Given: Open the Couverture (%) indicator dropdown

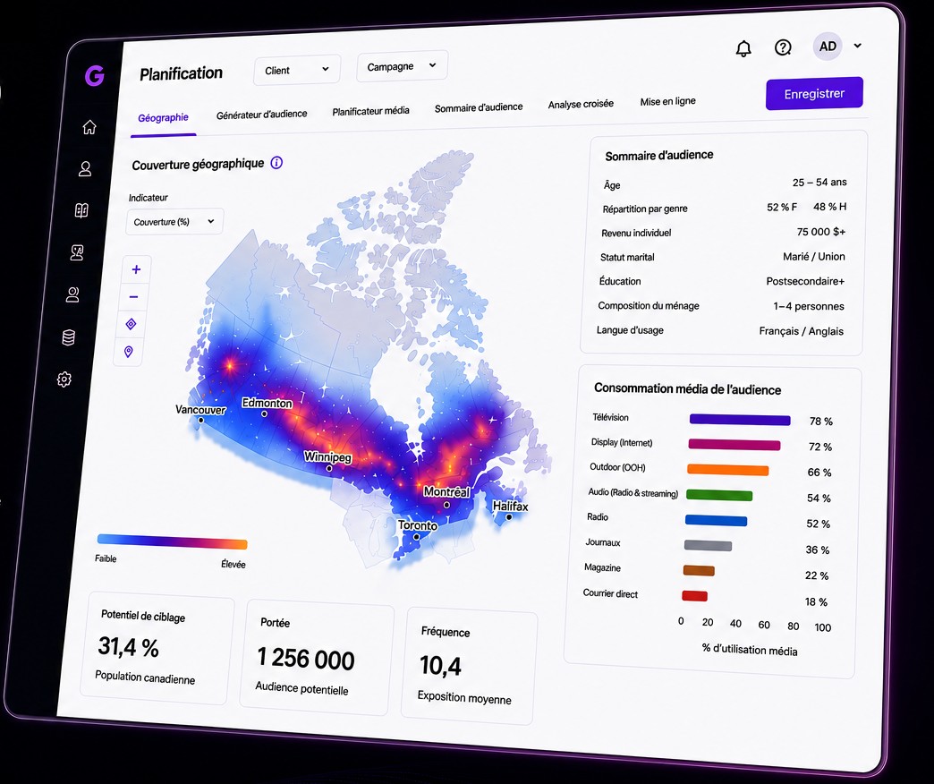Looking at the screenshot, I should pos(174,222).
